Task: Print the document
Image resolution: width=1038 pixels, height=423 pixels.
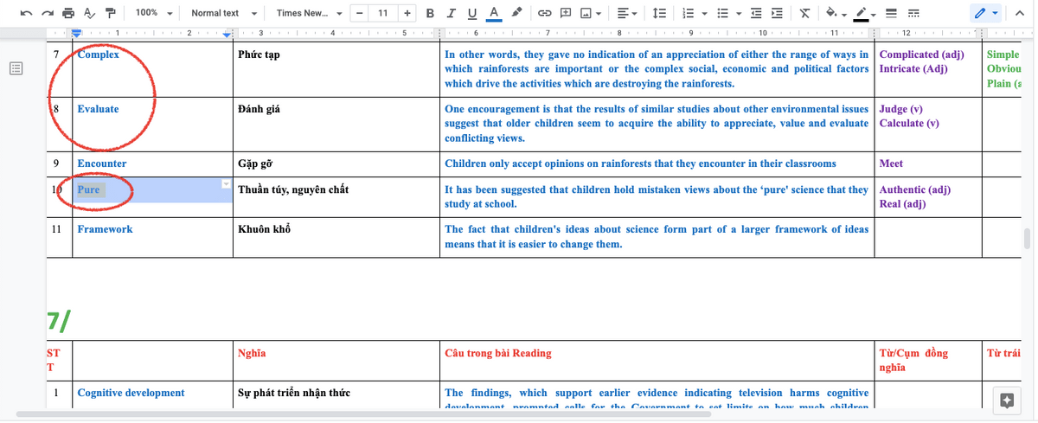Action: (x=68, y=14)
